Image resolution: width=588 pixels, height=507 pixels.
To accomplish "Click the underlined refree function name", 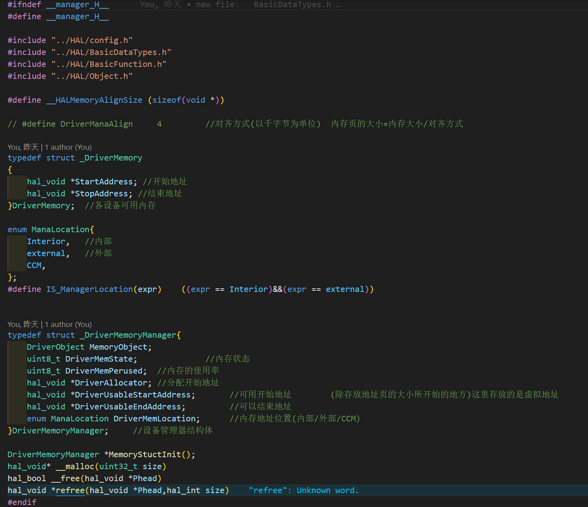I will [x=70, y=490].
